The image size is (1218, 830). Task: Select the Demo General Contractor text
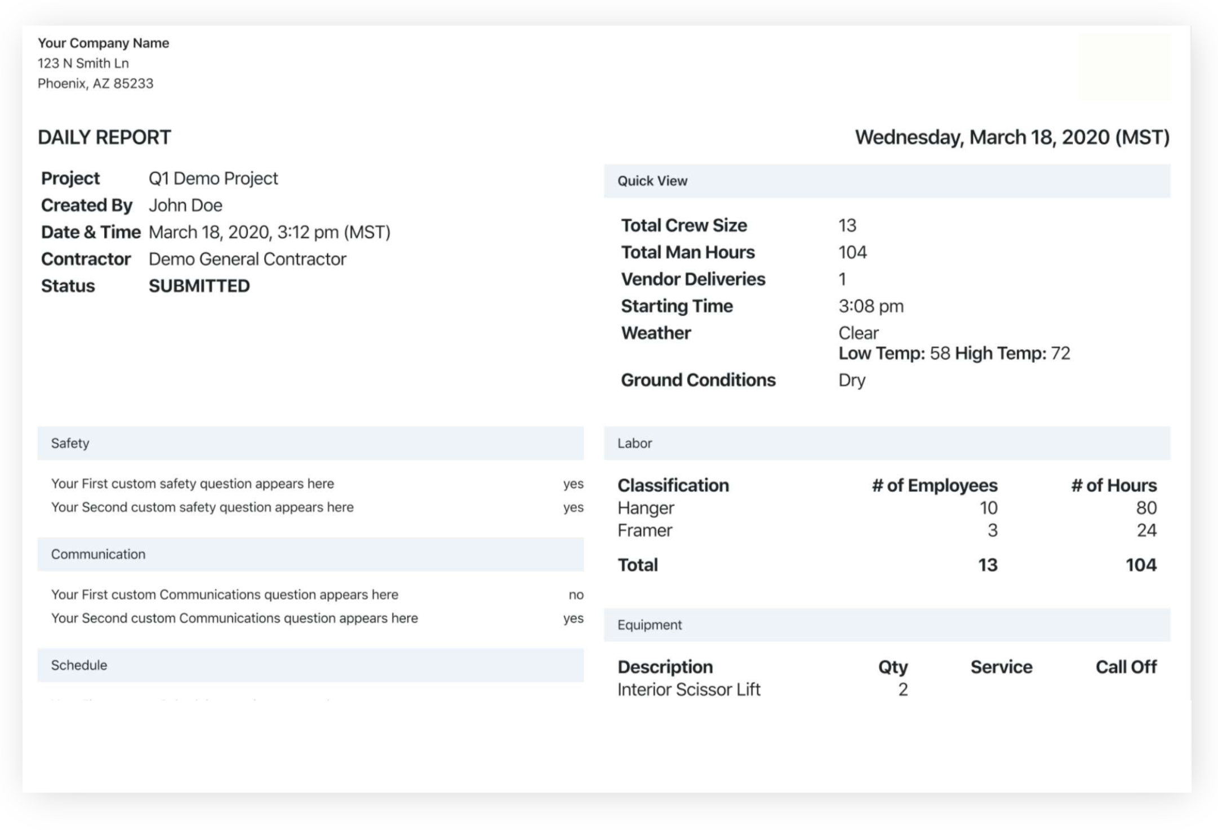(x=247, y=259)
